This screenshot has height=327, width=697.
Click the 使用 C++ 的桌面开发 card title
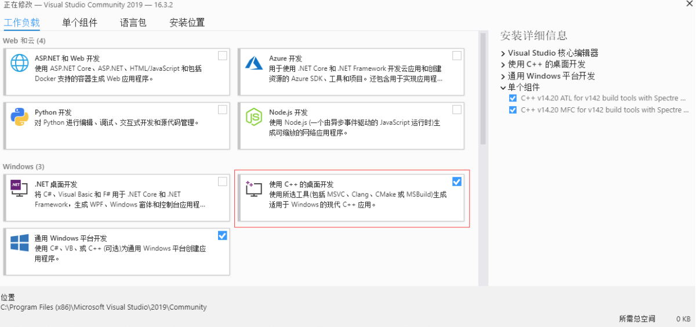click(x=302, y=184)
